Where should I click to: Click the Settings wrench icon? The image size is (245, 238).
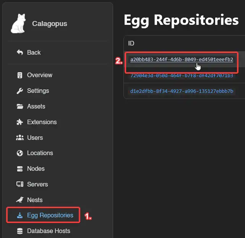(20, 91)
